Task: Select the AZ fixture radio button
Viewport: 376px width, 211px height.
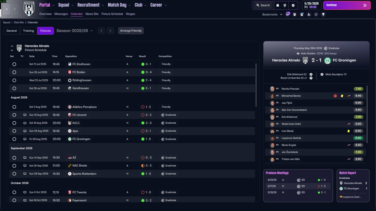Action: pos(14,158)
